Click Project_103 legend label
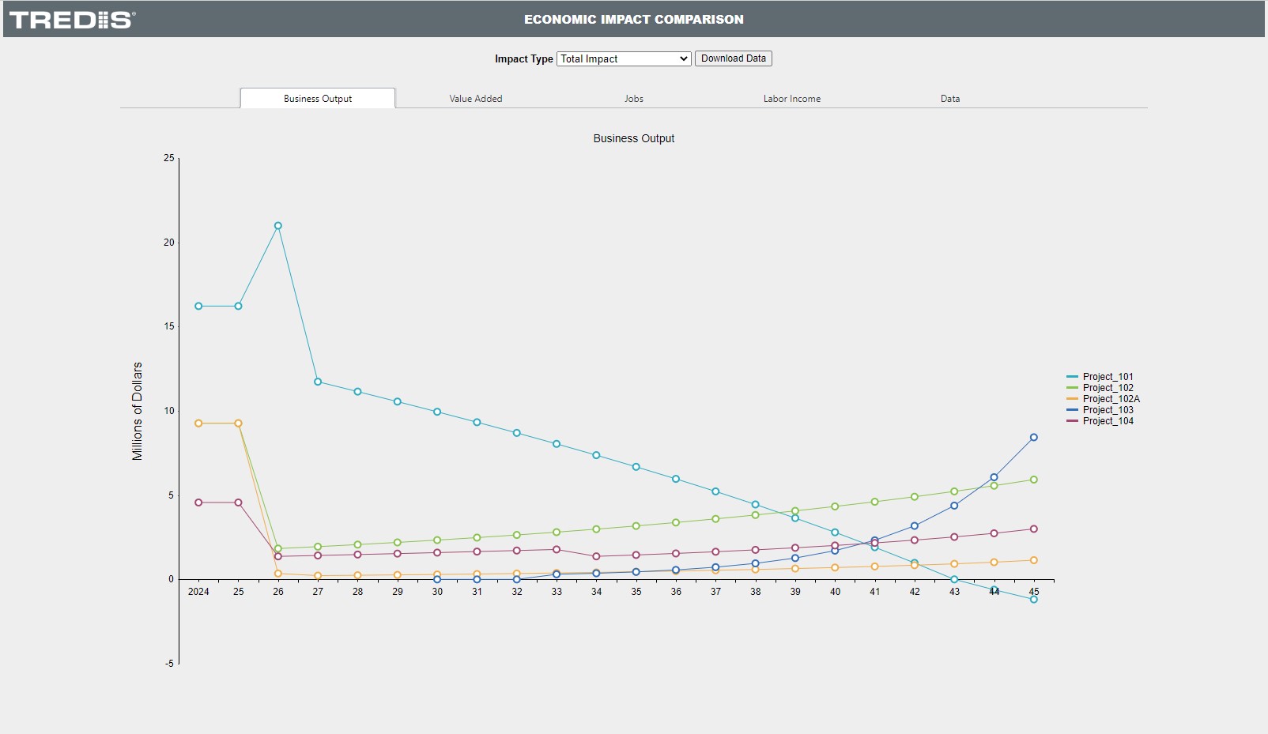The image size is (1268, 734). tap(1108, 410)
